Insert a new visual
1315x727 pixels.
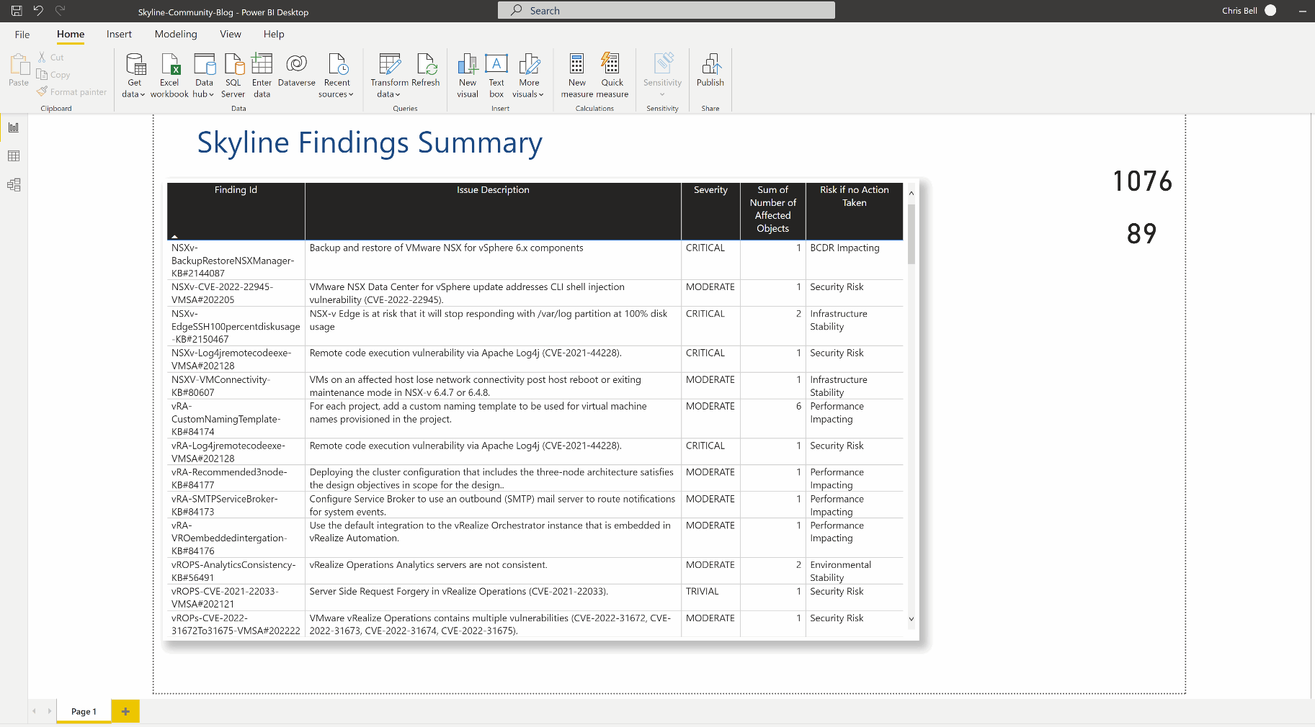tap(468, 74)
